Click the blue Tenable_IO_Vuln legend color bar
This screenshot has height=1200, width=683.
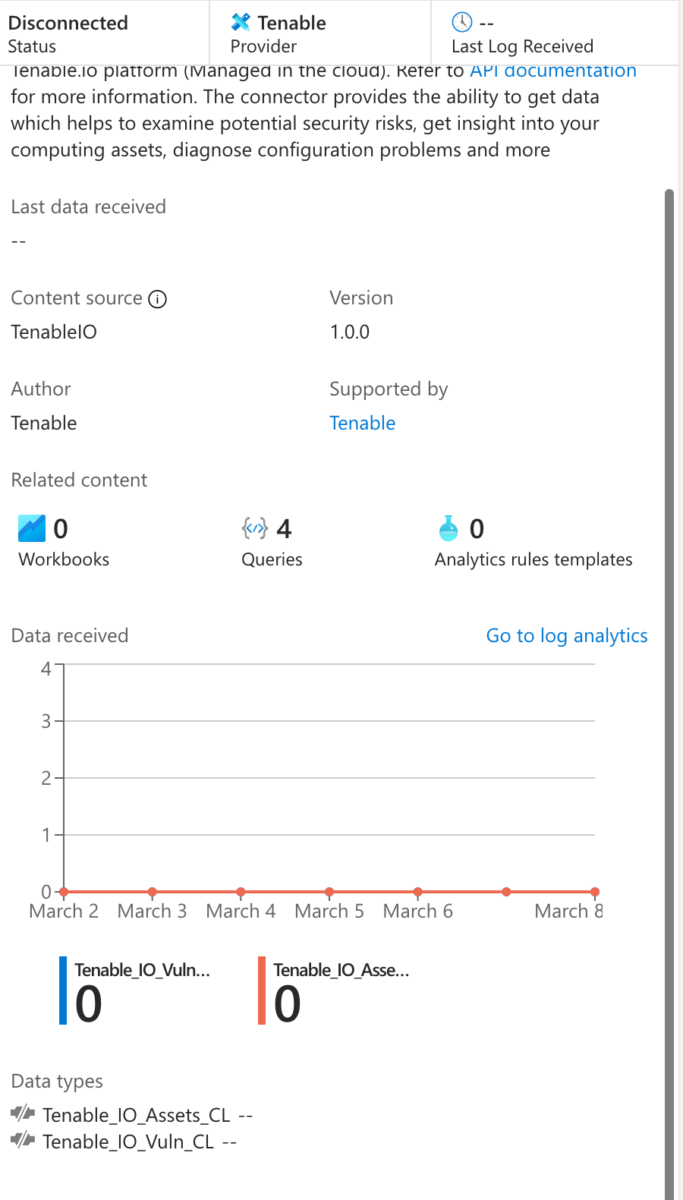(63, 991)
